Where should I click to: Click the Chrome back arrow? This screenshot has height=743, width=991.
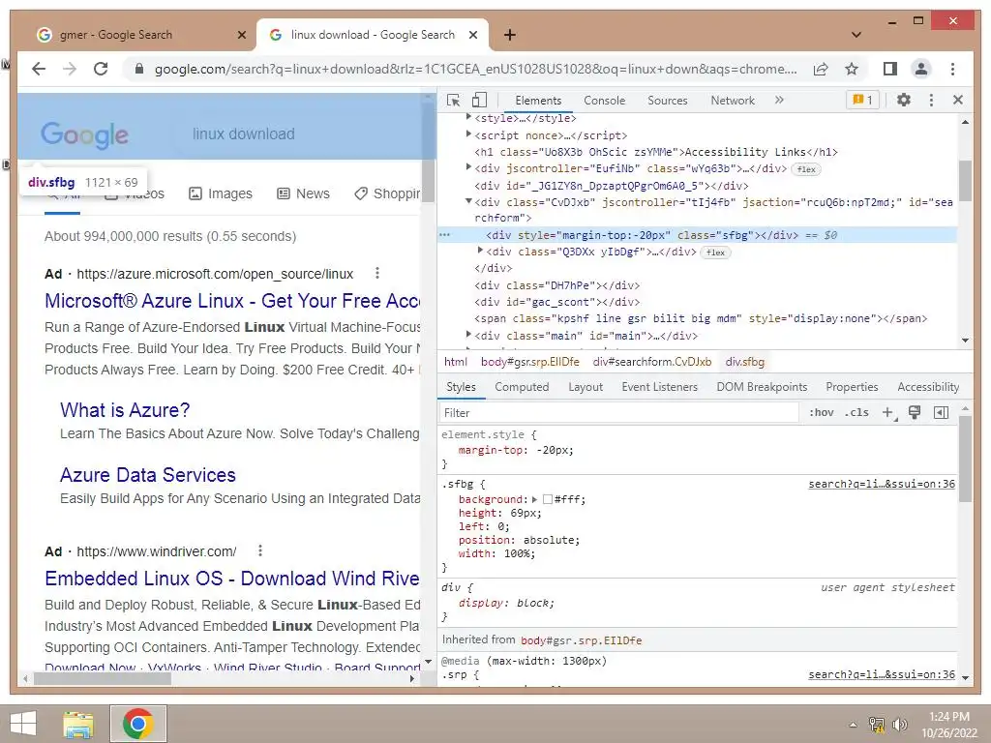[x=39, y=69]
